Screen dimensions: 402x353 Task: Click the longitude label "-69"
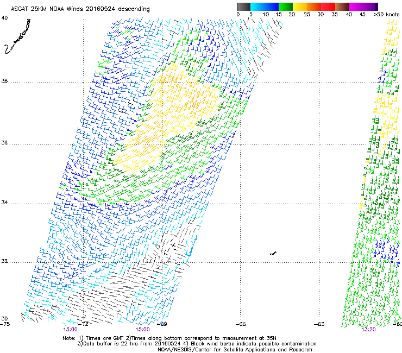pos(162,324)
